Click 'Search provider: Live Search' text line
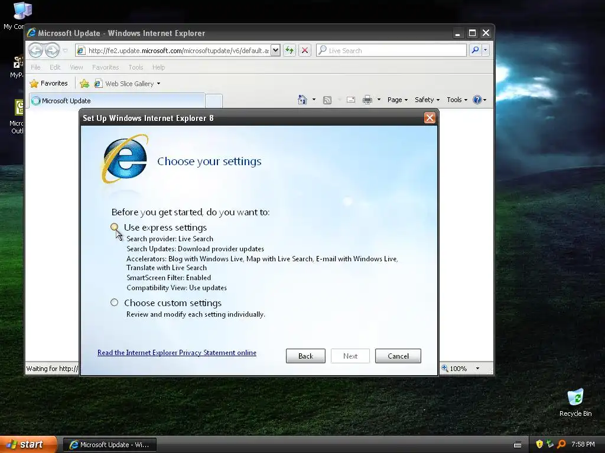 [170, 239]
